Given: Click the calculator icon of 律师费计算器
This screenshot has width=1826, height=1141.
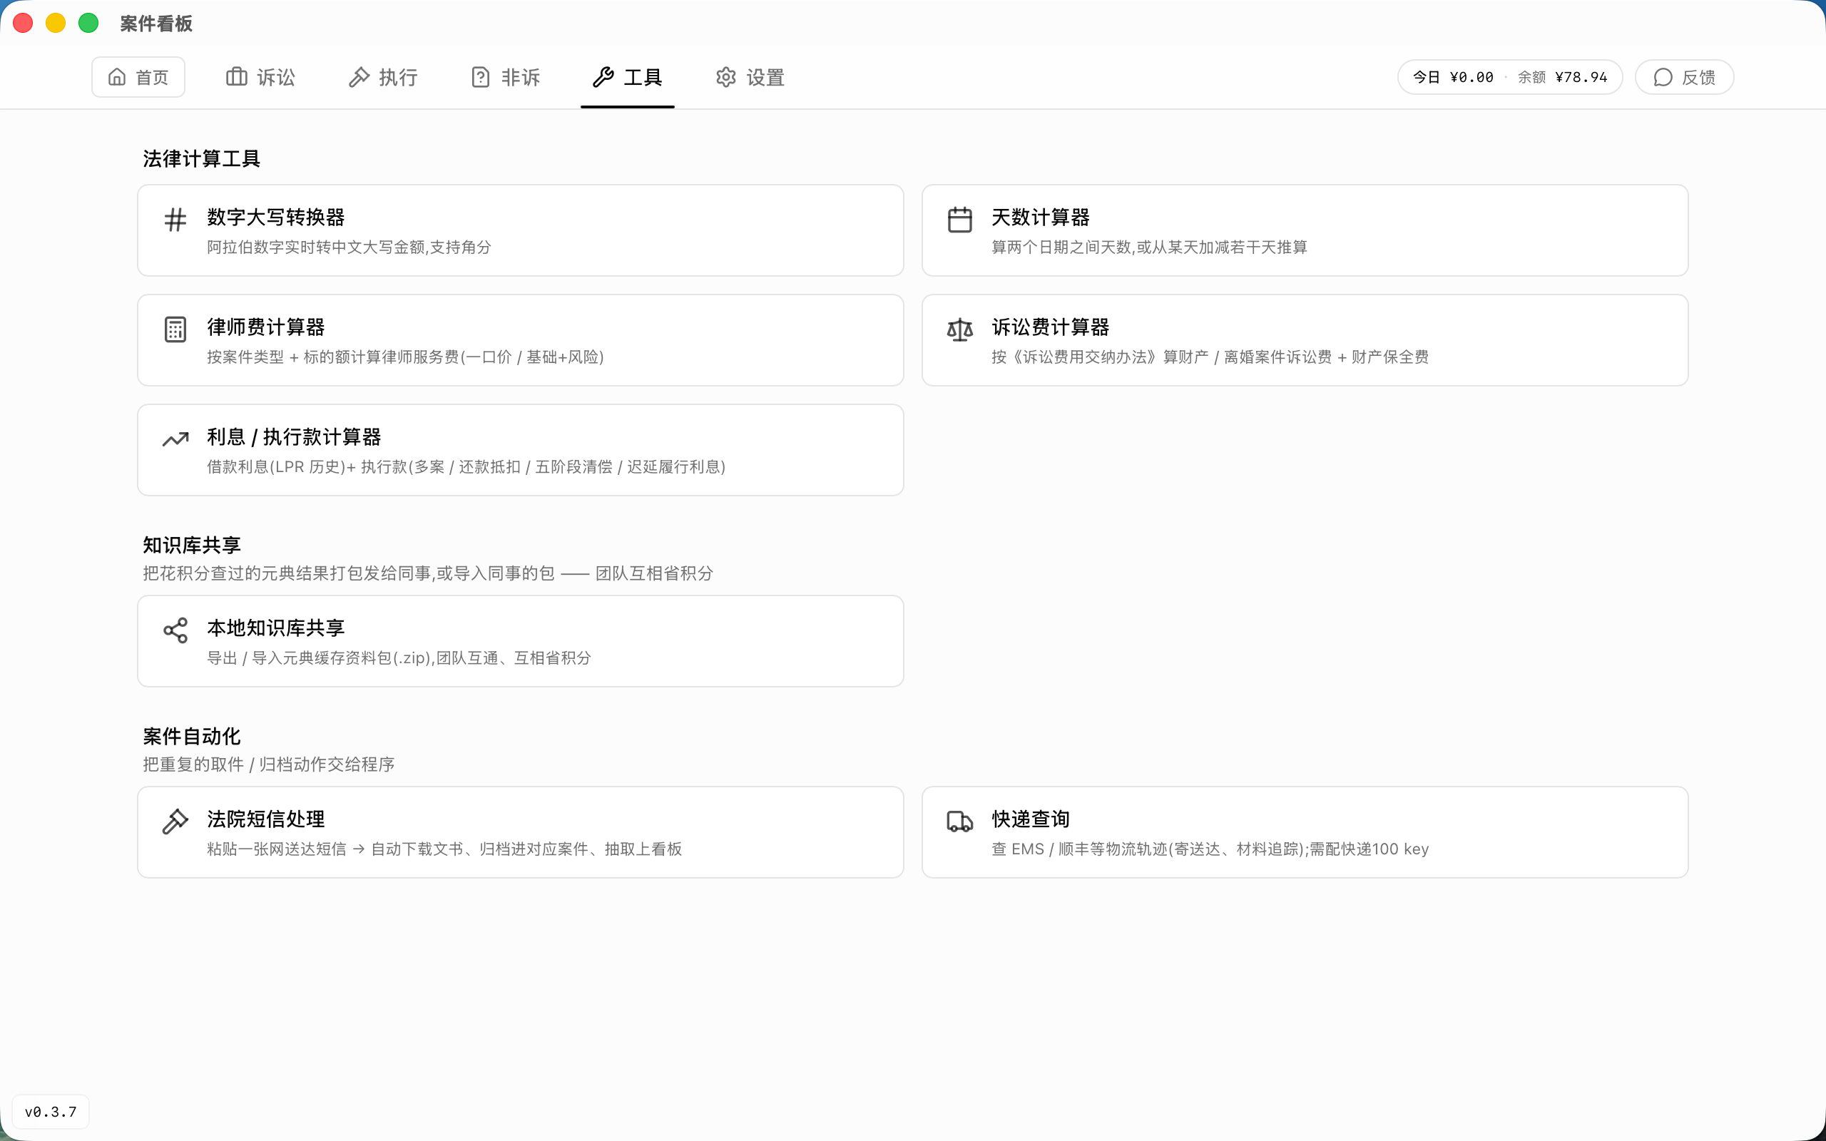Looking at the screenshot, I should (175, 329).
